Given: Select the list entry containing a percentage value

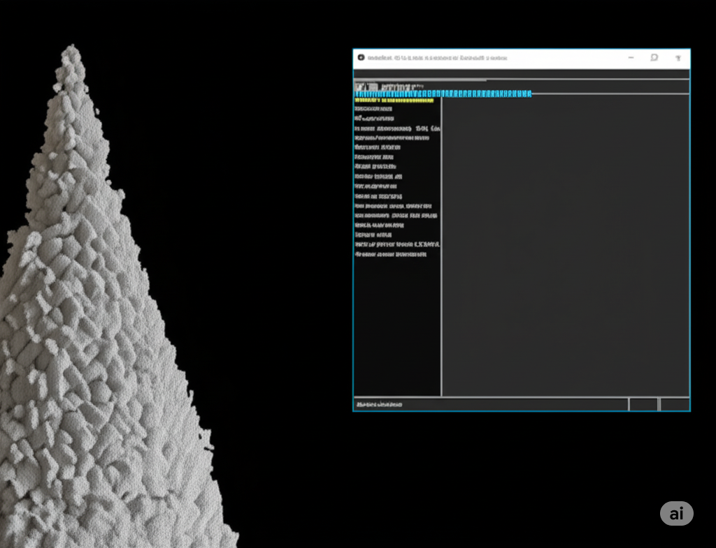Looking at the screenshot, I should (397, 128).
